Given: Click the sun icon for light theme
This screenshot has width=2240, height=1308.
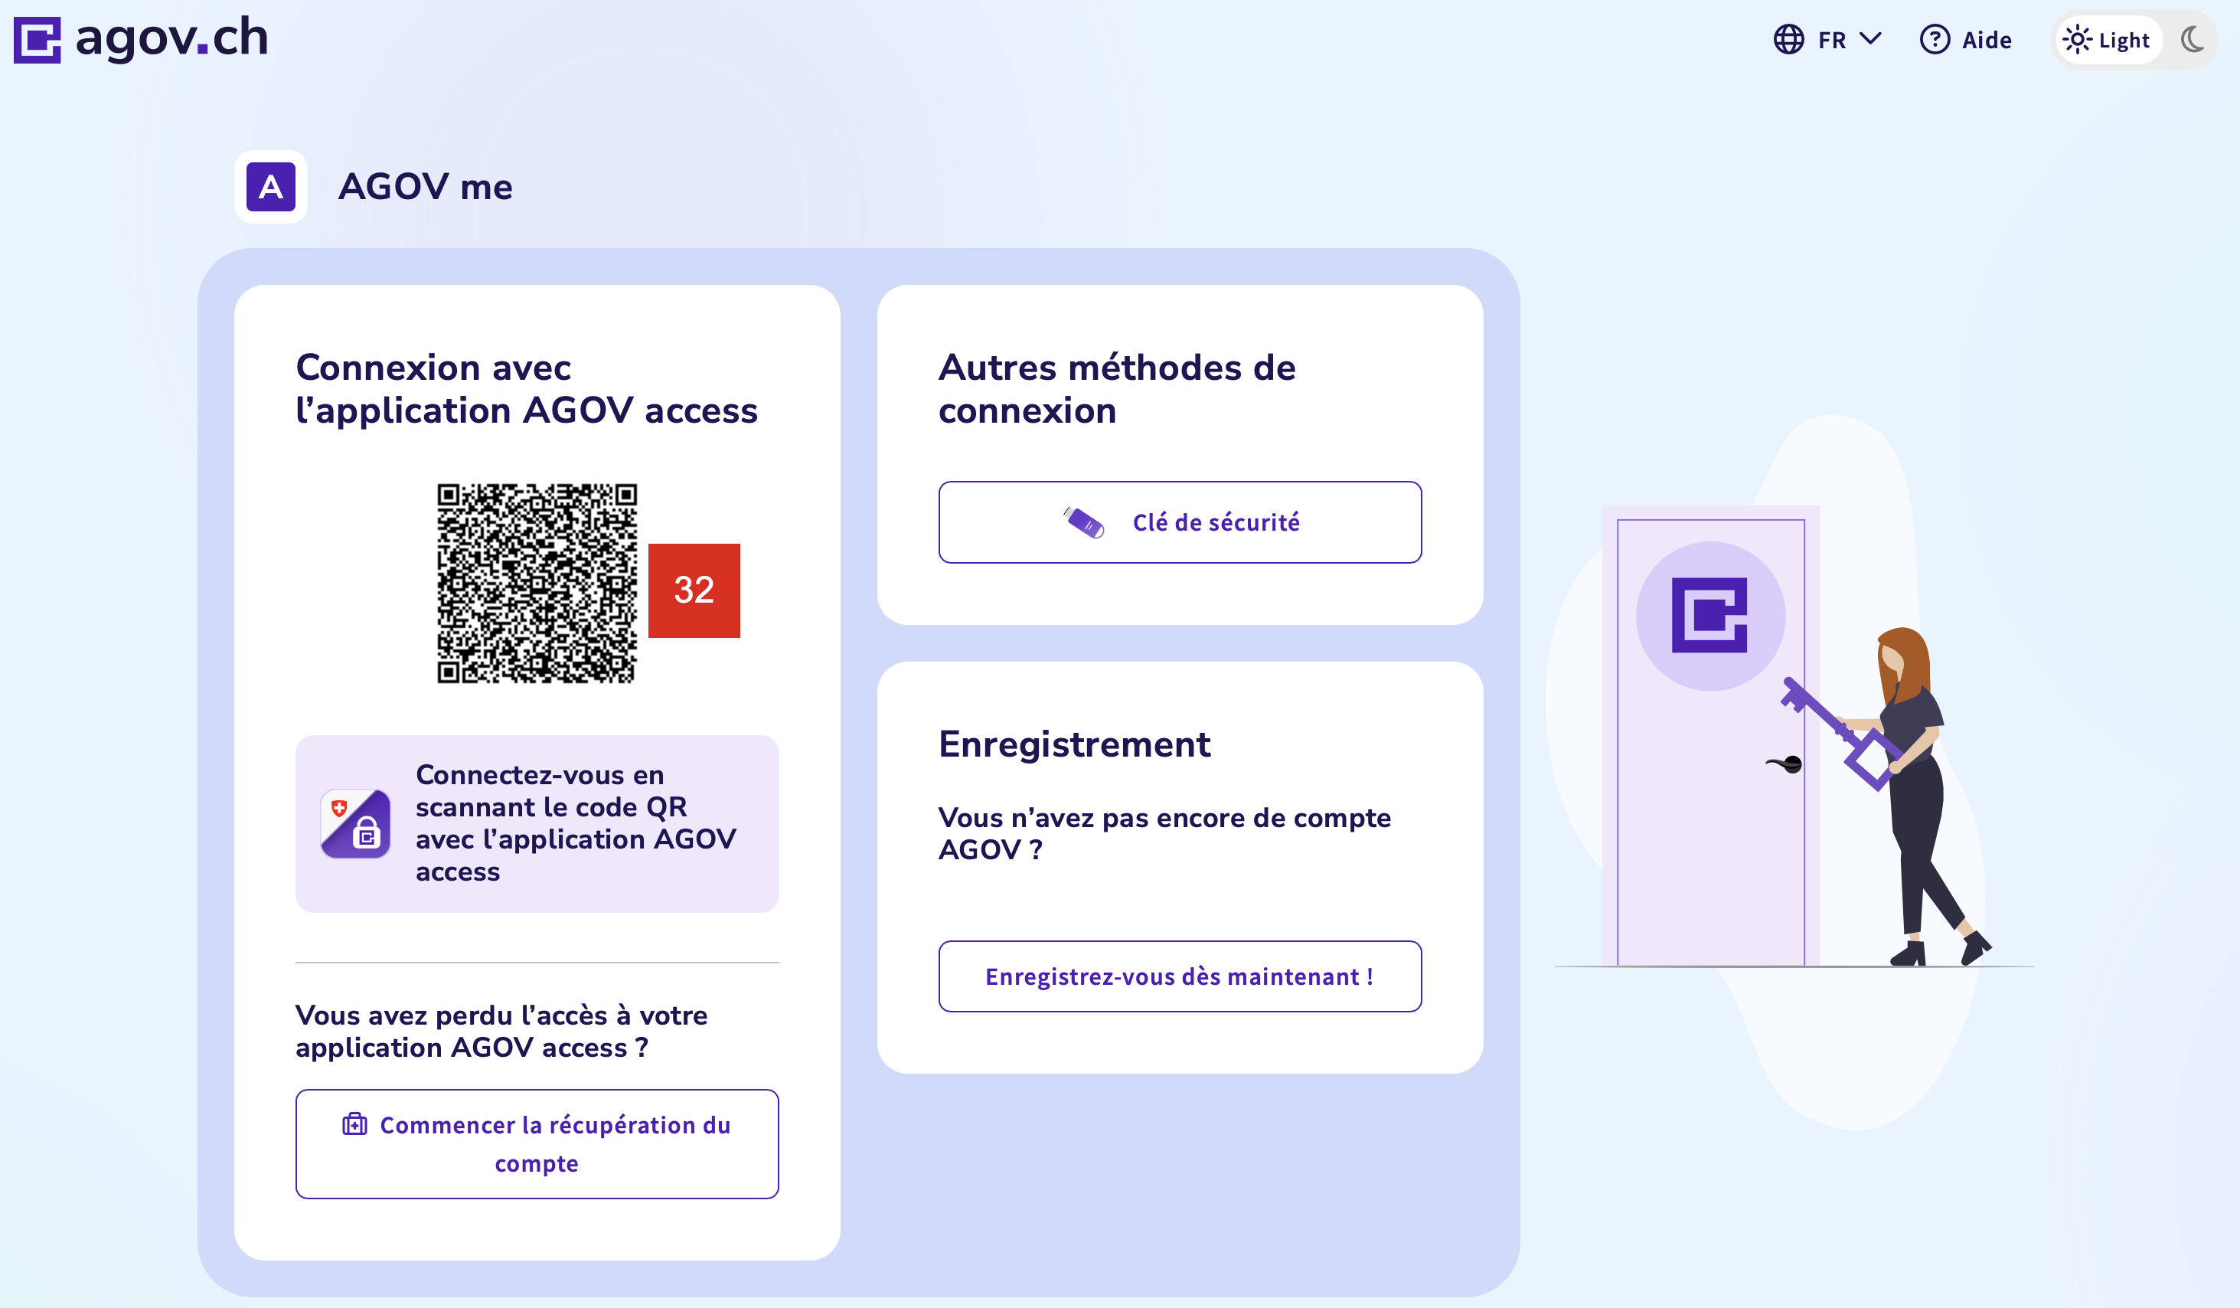Looking at the screenshot, I should point(2076,40).
